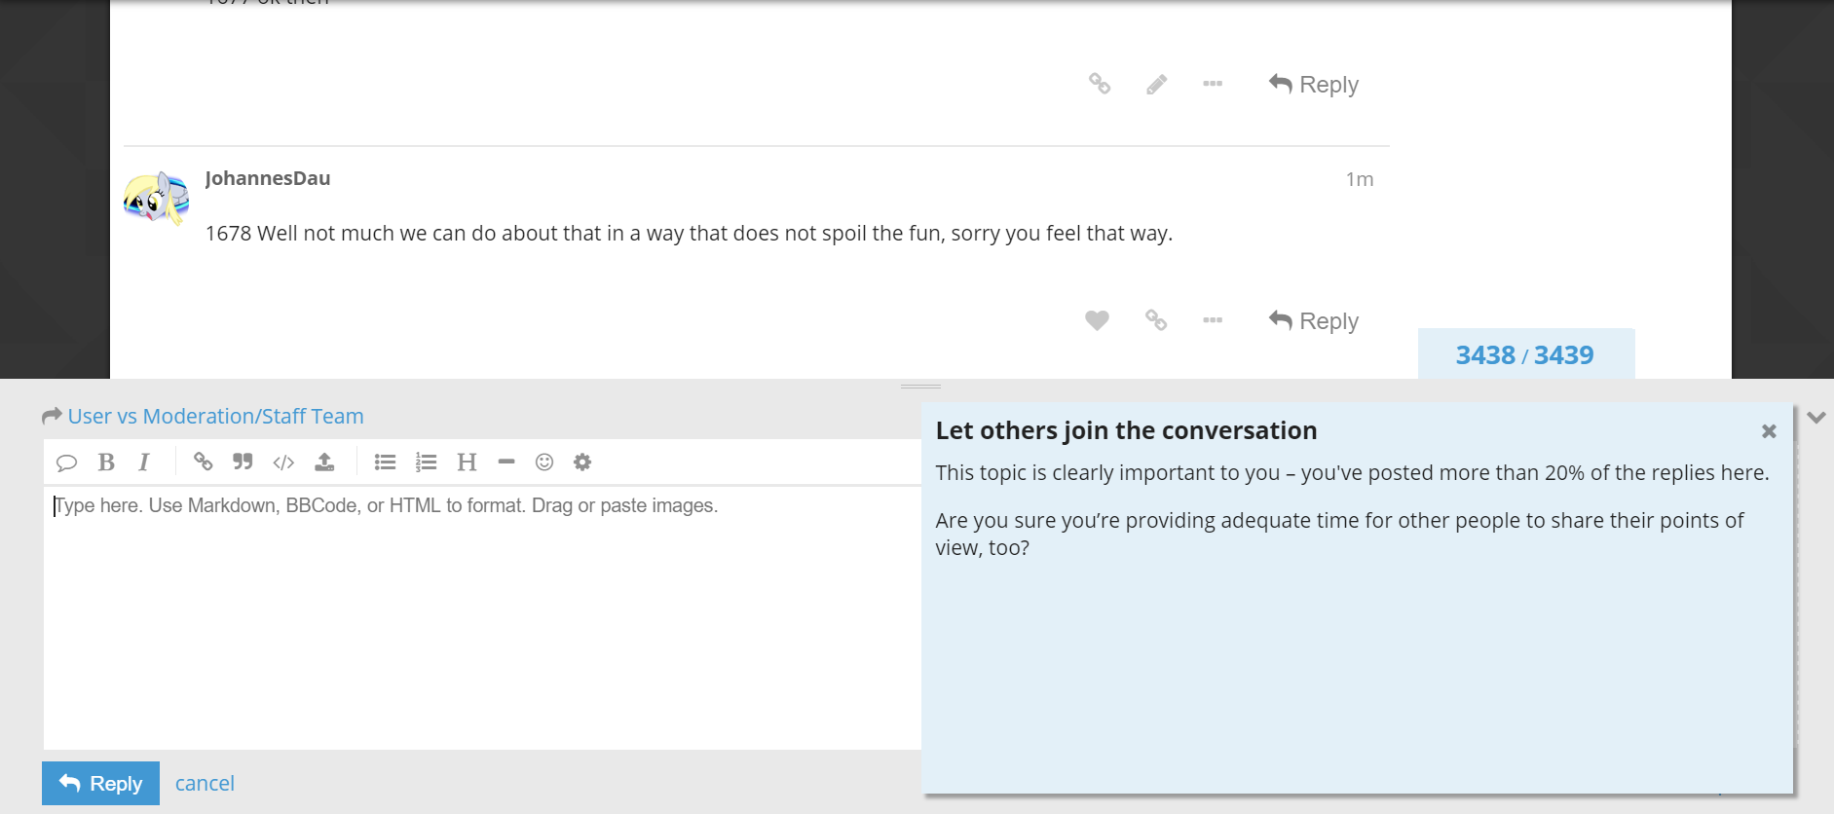Viewport: 1834px width, 814px height.
Task: Open editor options gear menu
Action: 582,462
